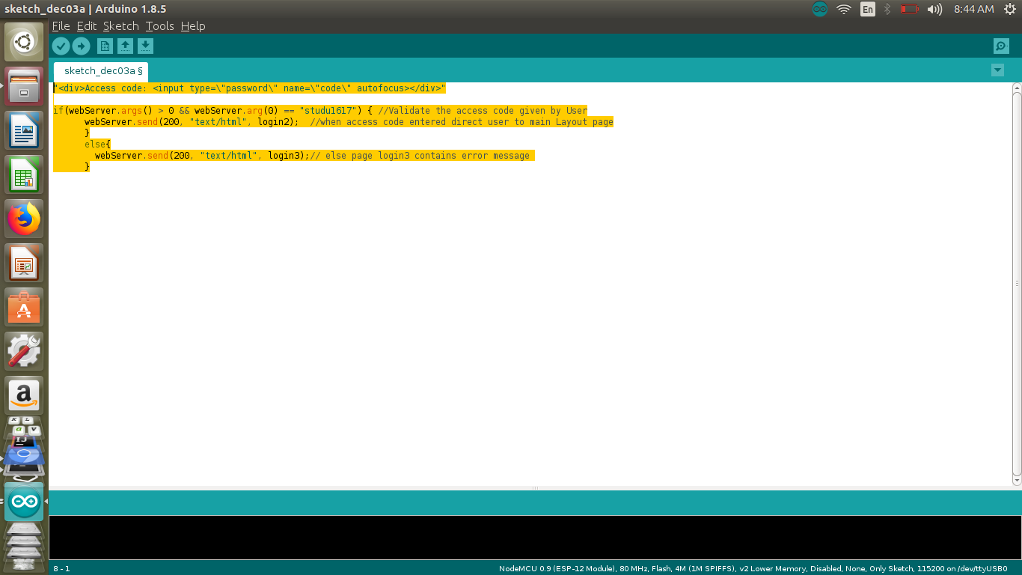Click the Upload arrow button
Viewport: 1022px width, 575px height.
(81, 46)
